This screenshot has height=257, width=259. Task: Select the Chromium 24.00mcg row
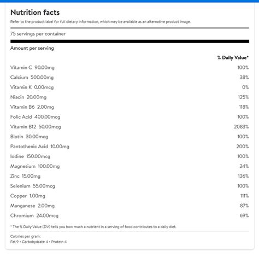(129, 215)
